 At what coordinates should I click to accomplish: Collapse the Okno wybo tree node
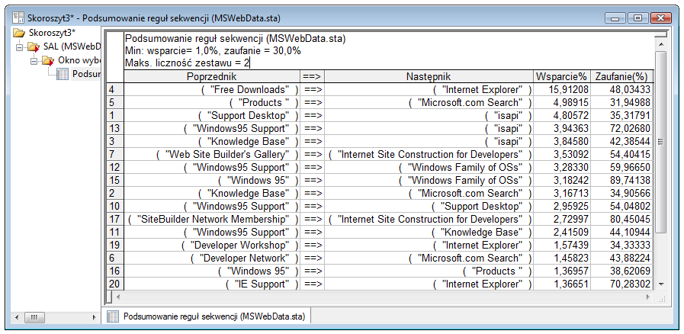34,61
